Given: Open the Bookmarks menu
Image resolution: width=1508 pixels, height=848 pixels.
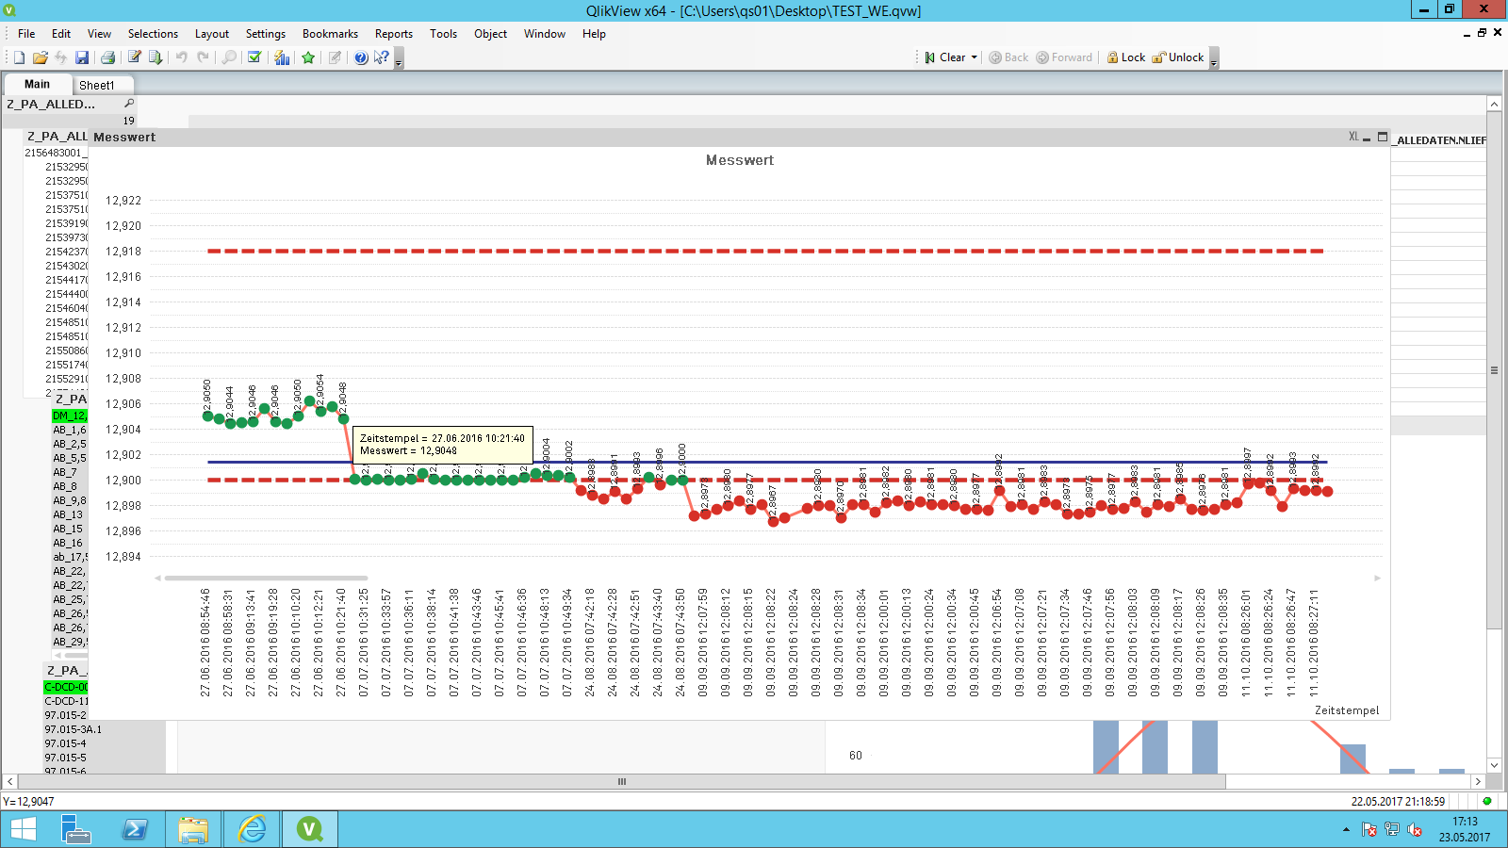Looking at the screenshot, I should click(330, 34).
